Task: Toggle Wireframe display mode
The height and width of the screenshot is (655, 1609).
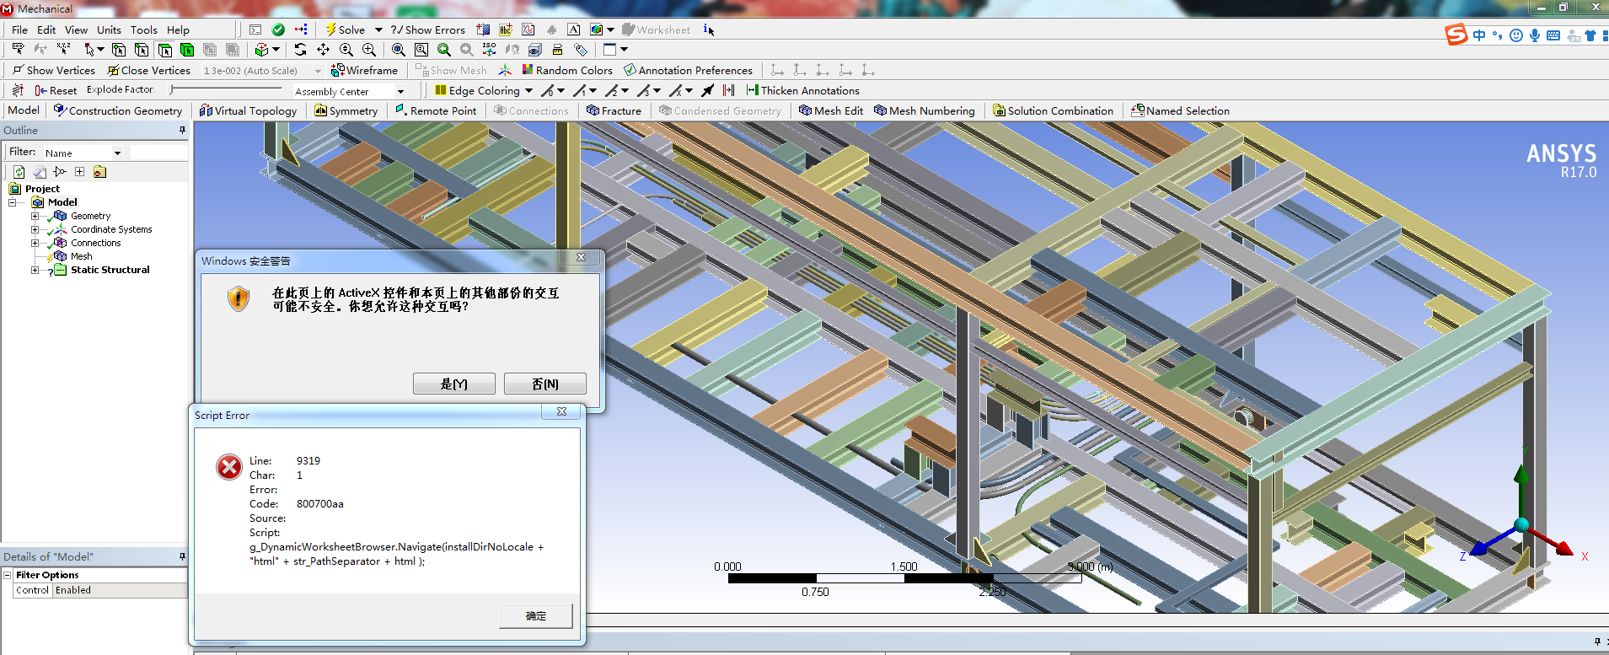Action: click(x=364, y=70)
